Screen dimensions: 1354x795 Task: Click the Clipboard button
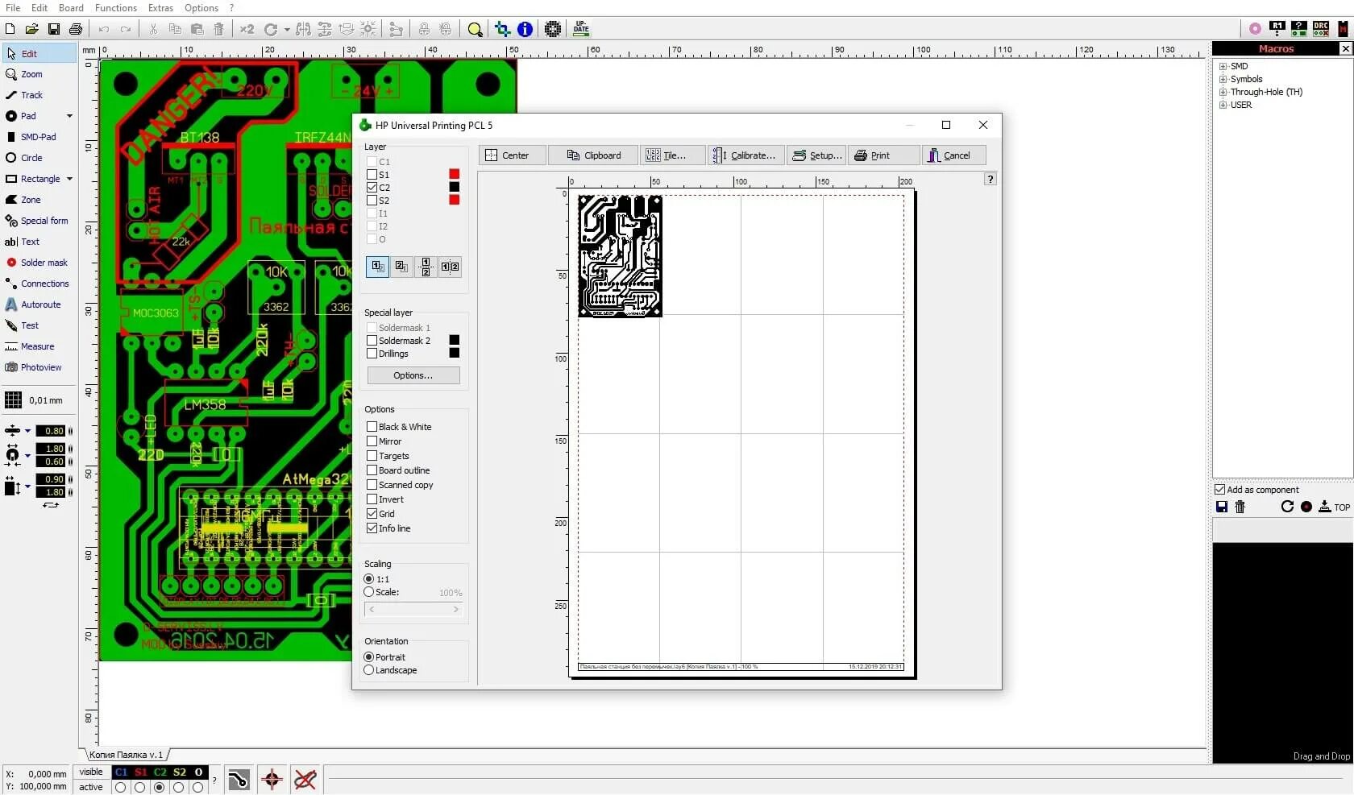click(x=593, y=155)
